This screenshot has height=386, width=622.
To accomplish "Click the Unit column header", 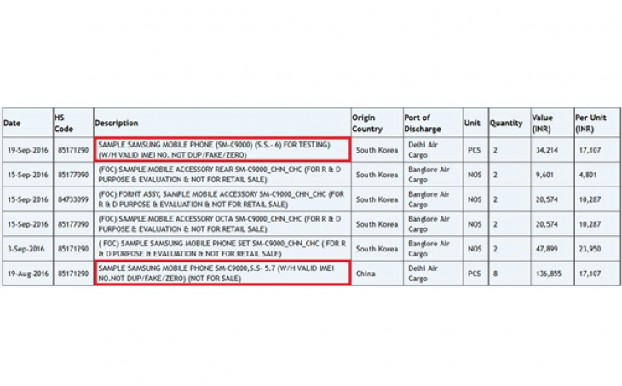I will click(x=475, y=123).
